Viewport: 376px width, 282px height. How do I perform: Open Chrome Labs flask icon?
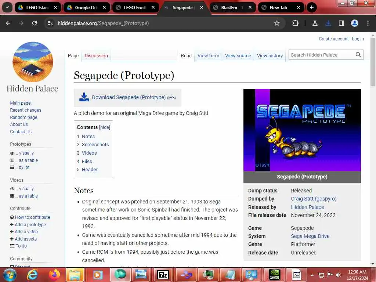[315, 23]
